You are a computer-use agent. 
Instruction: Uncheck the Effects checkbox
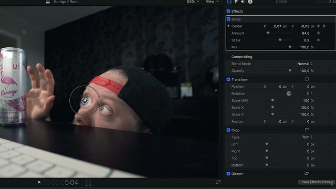pyautogui.click(x=228, y=11)
